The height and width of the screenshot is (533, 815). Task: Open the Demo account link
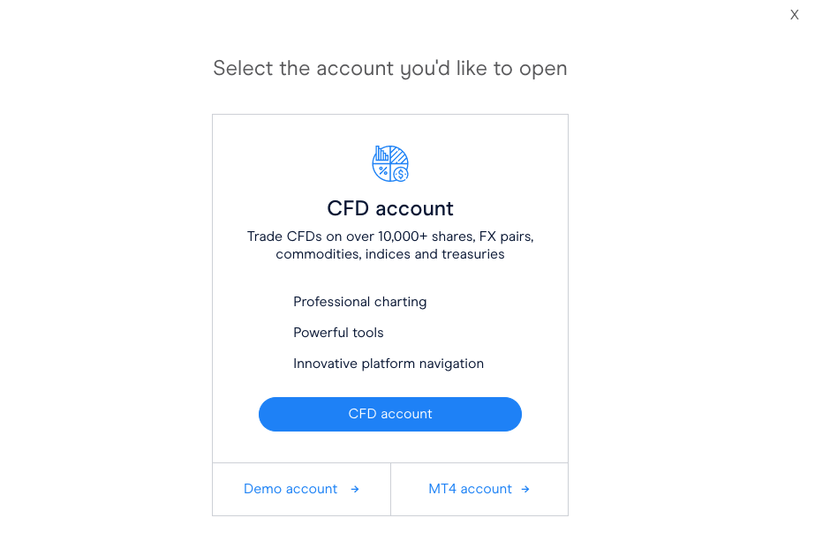point(301,490)
